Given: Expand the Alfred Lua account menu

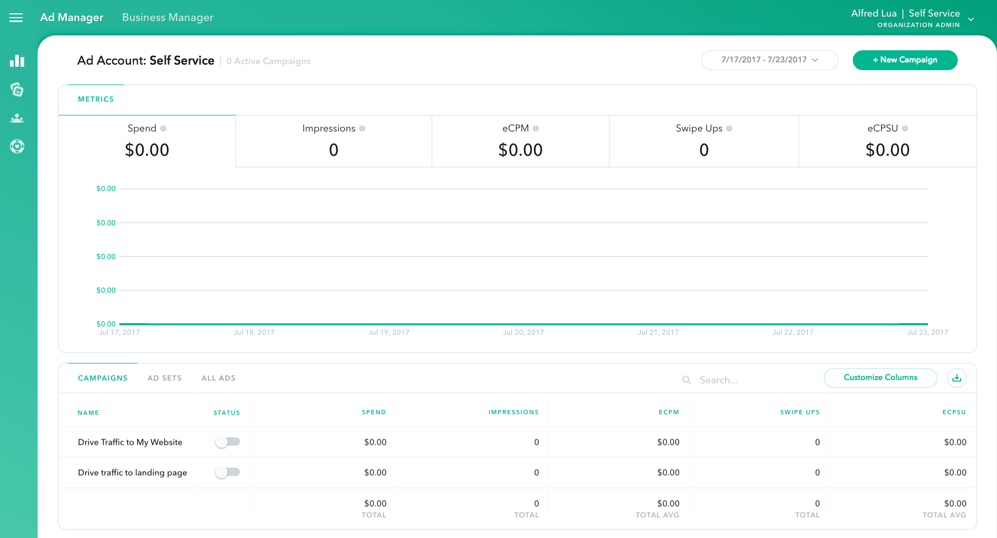Looking at the screenshot, I should tap(971, 19).
